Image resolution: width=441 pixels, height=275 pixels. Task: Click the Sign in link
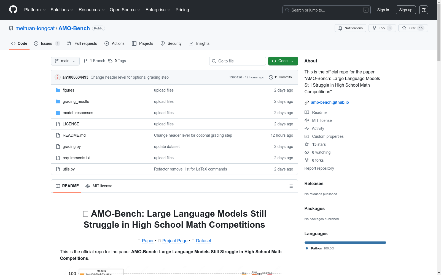383,10
